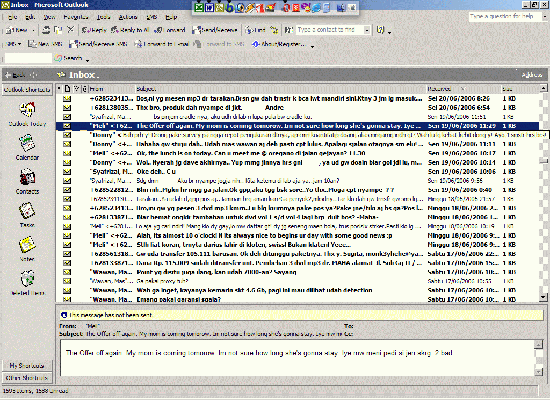Click the Back navigation button
550x400 pixels.
(x=15, y=75)
